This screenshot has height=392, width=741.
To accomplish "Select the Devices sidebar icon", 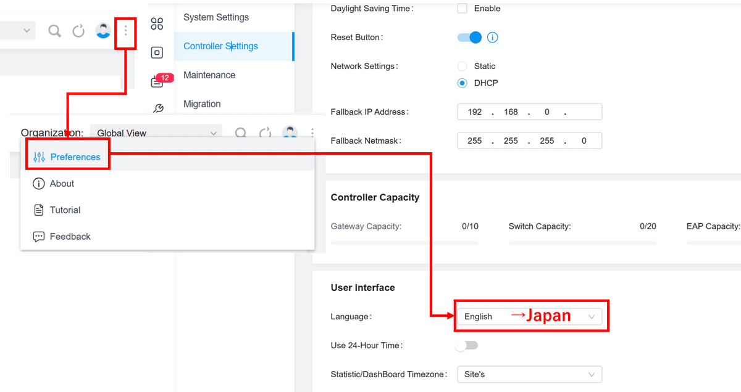I will click(157, 52).
